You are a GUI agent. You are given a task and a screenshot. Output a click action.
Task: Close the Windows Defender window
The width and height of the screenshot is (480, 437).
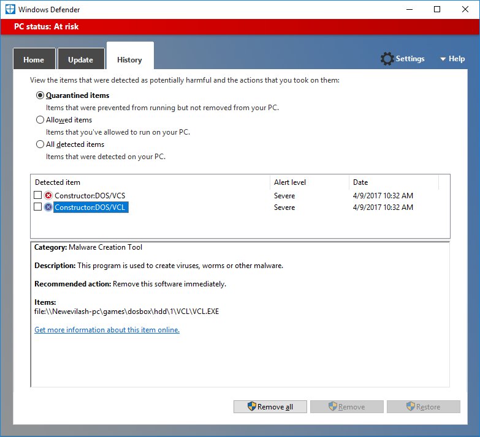[465, 9]
